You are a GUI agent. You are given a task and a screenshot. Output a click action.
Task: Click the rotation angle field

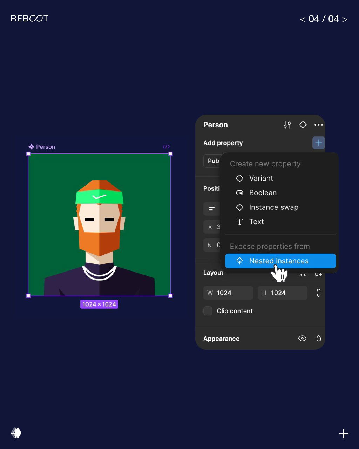point(212,245)
